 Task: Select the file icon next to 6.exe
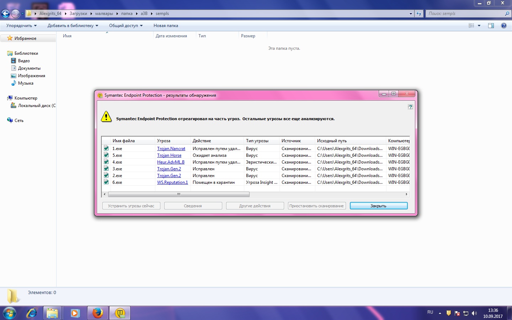click(x=106, y=182)
